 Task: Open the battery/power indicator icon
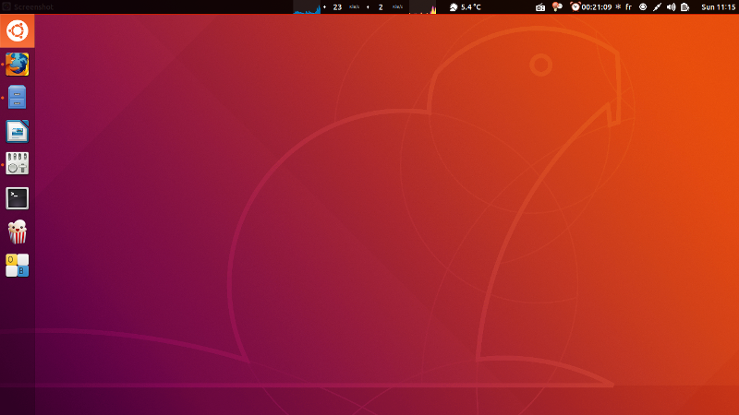tap(685, 7)
